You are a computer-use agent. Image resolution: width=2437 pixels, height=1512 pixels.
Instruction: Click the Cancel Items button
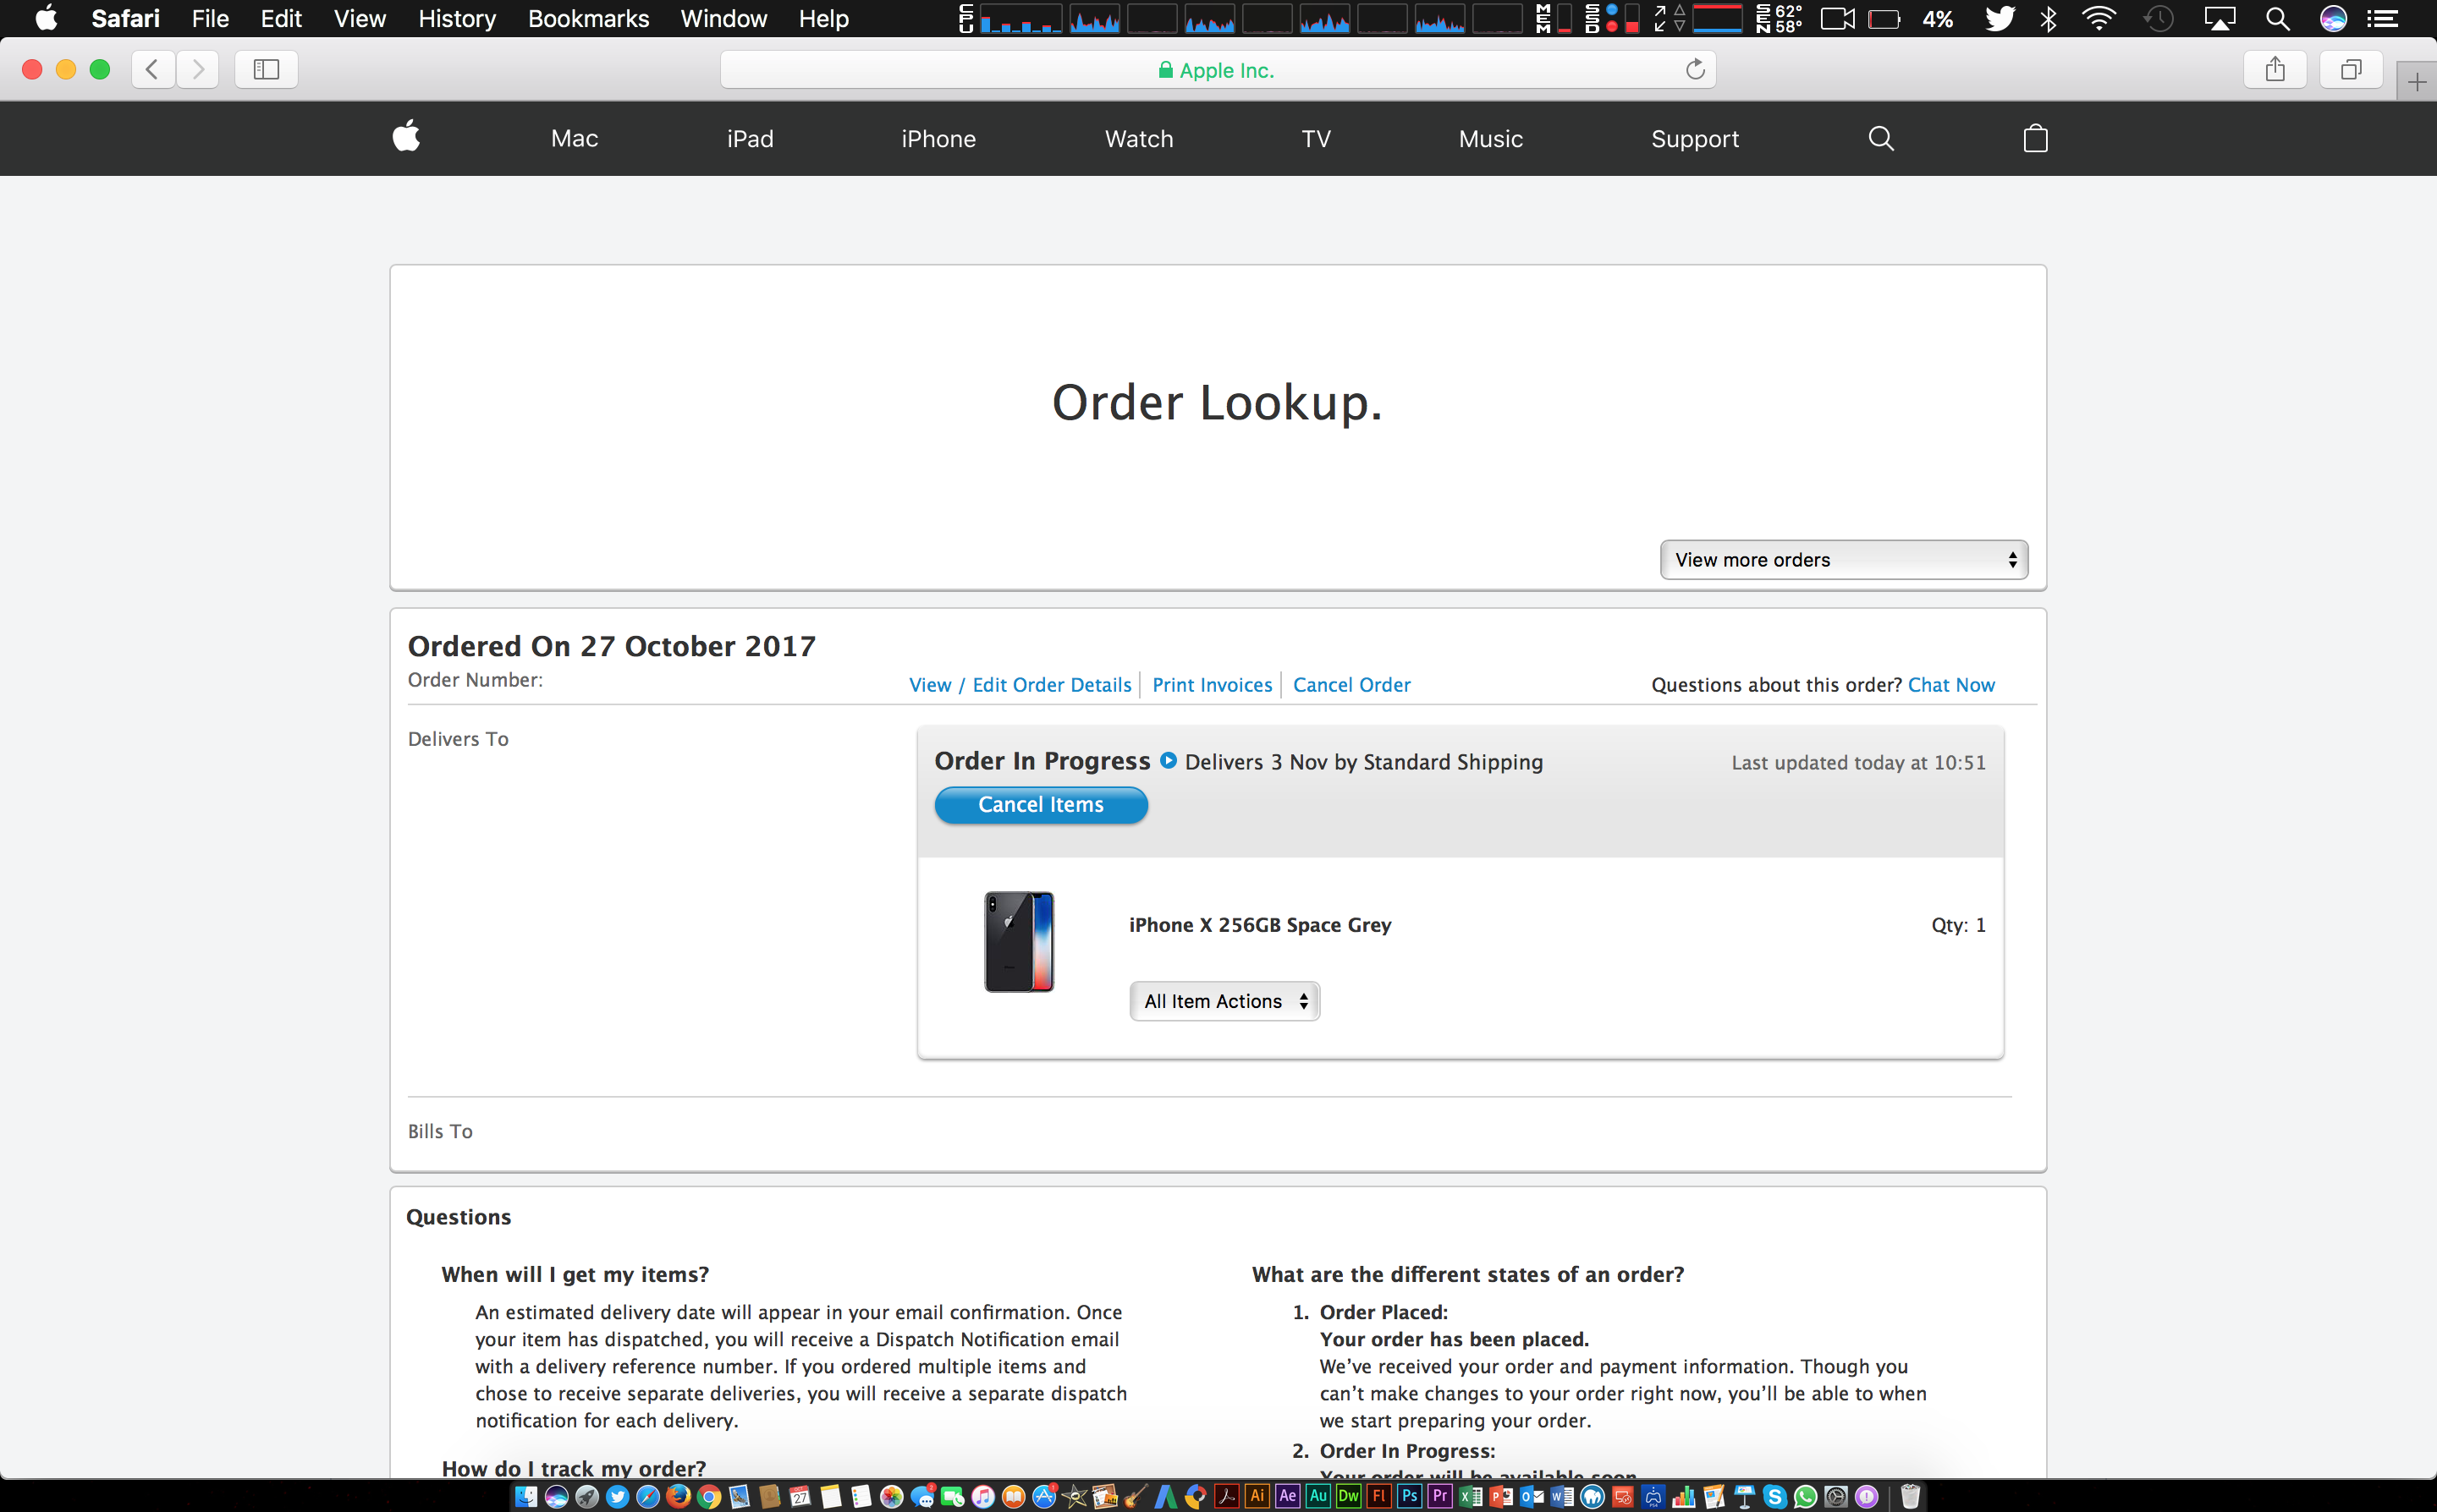1041,805
